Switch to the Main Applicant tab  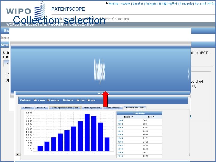(x=92, y=108)
